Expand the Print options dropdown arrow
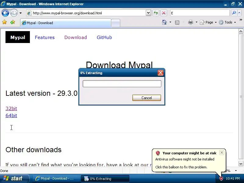 coord(196,22)
